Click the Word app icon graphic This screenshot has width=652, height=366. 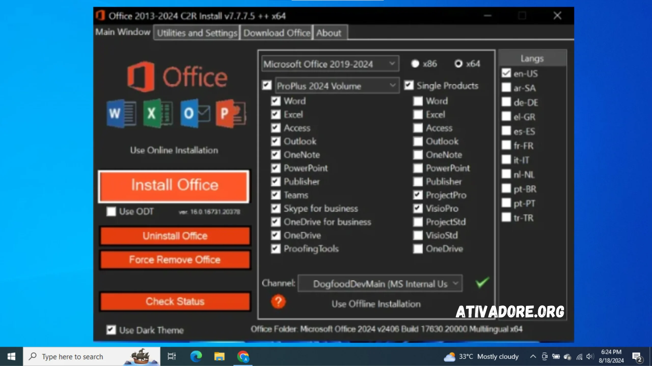click(121, 113)
